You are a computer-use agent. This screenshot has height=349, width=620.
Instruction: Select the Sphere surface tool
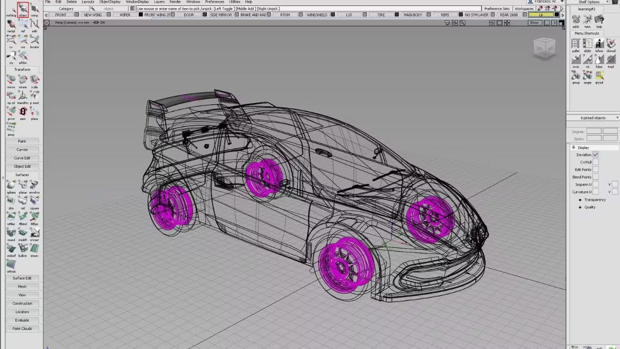pyautogui.click(x=11, y=185)
